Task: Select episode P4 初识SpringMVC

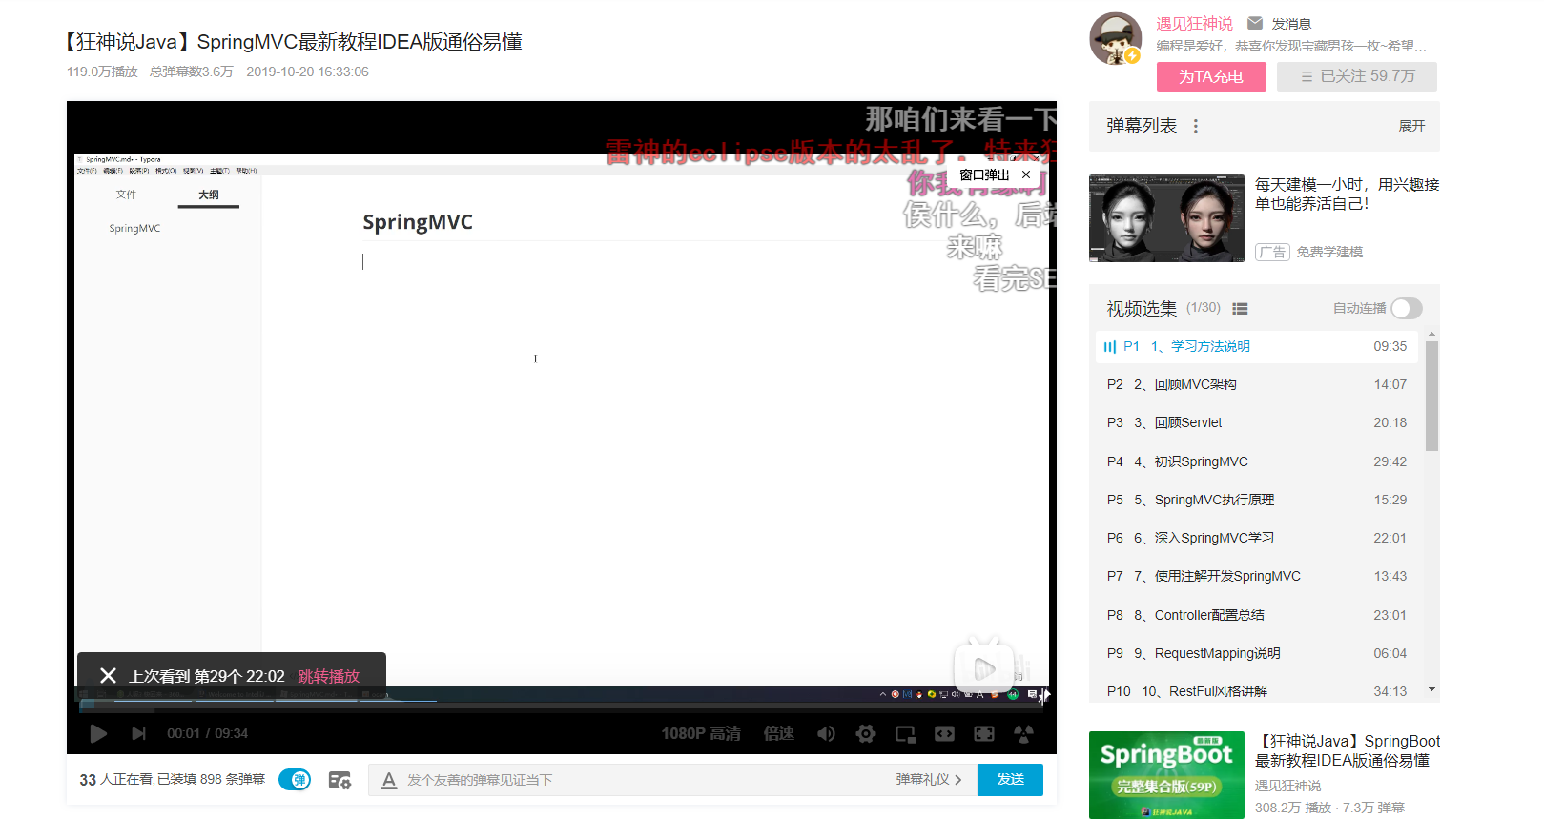Action: coord(1257,461)
